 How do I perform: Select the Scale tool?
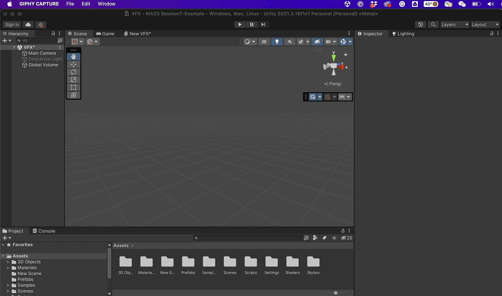coord(74,80)
